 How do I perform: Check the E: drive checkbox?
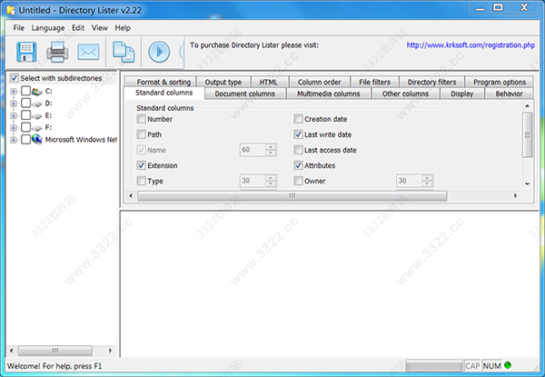[25, 115]
